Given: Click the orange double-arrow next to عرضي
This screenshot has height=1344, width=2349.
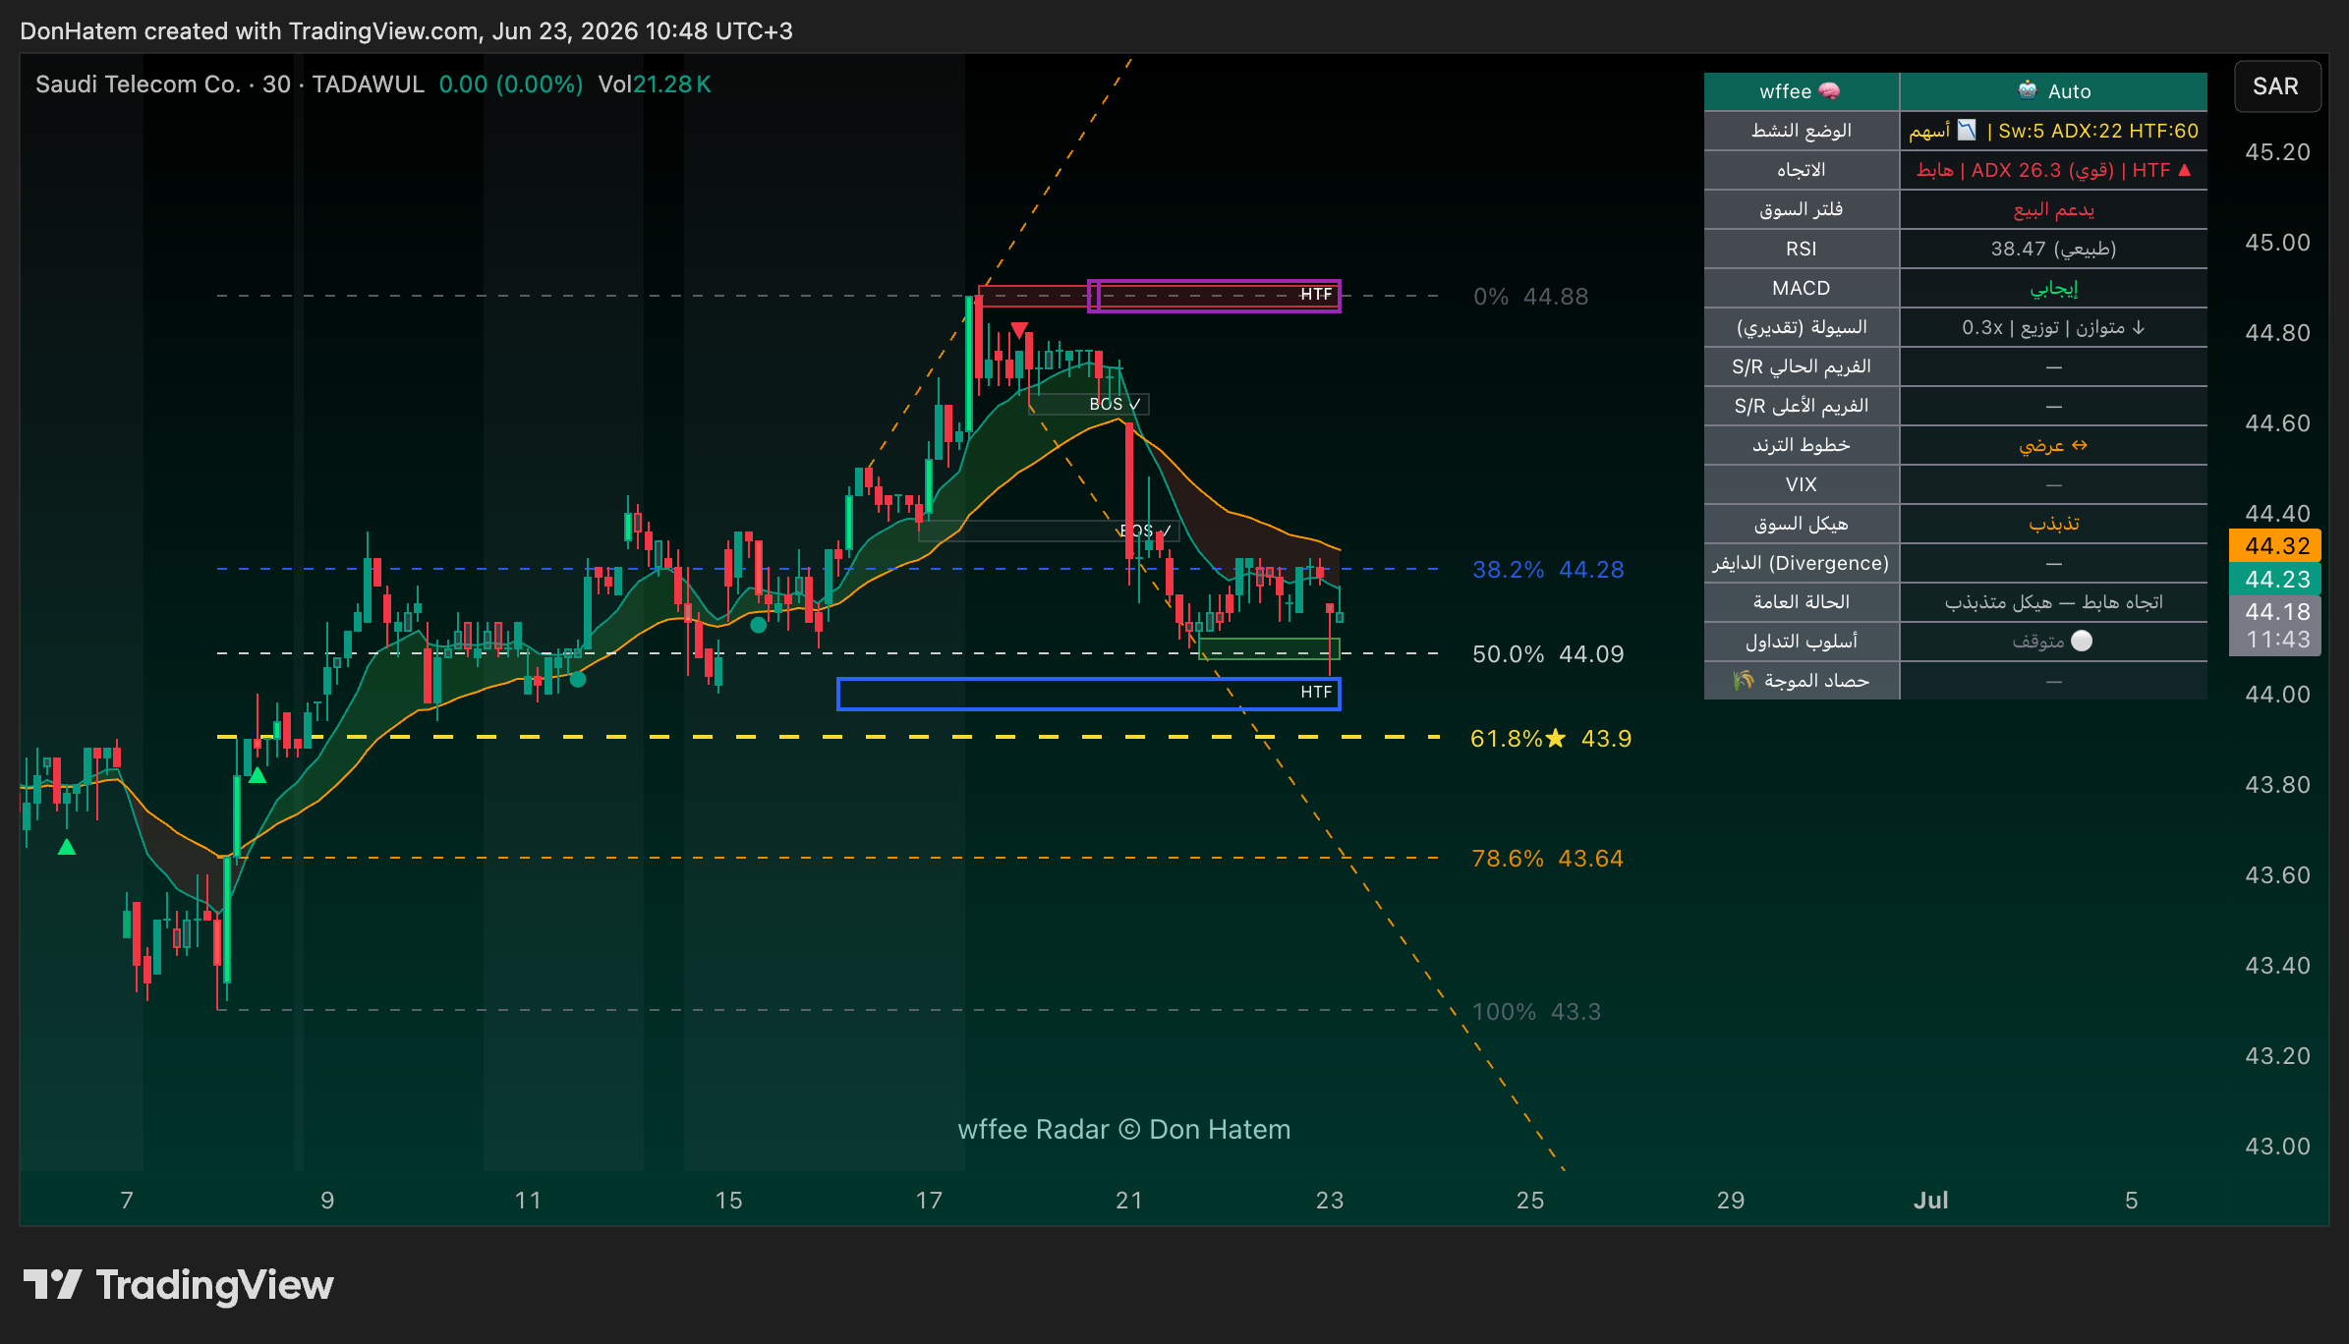Looking at the screenshot, I should tap(2080, 445).
